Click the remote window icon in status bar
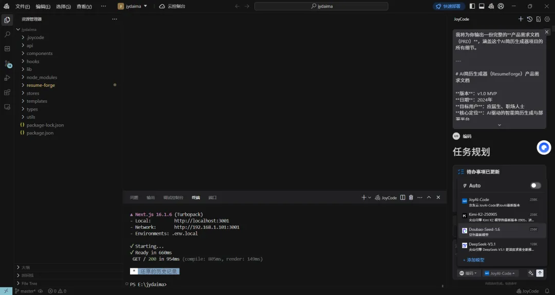The height and width of the screenshot is (295, 555). click(x=6, y=291)
